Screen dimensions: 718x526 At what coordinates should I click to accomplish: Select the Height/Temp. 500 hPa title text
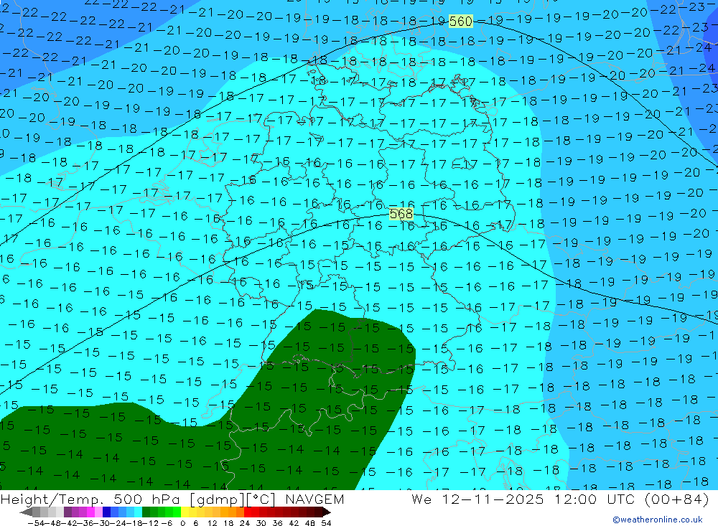pyautogui.click(x=92, y=499)
